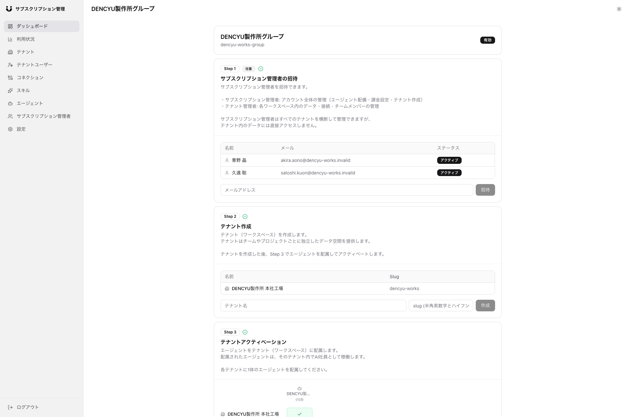Click the サブスクリプション管理者 people icon
This screenshot has height=417, width=632.
click(x=10, y=116)
